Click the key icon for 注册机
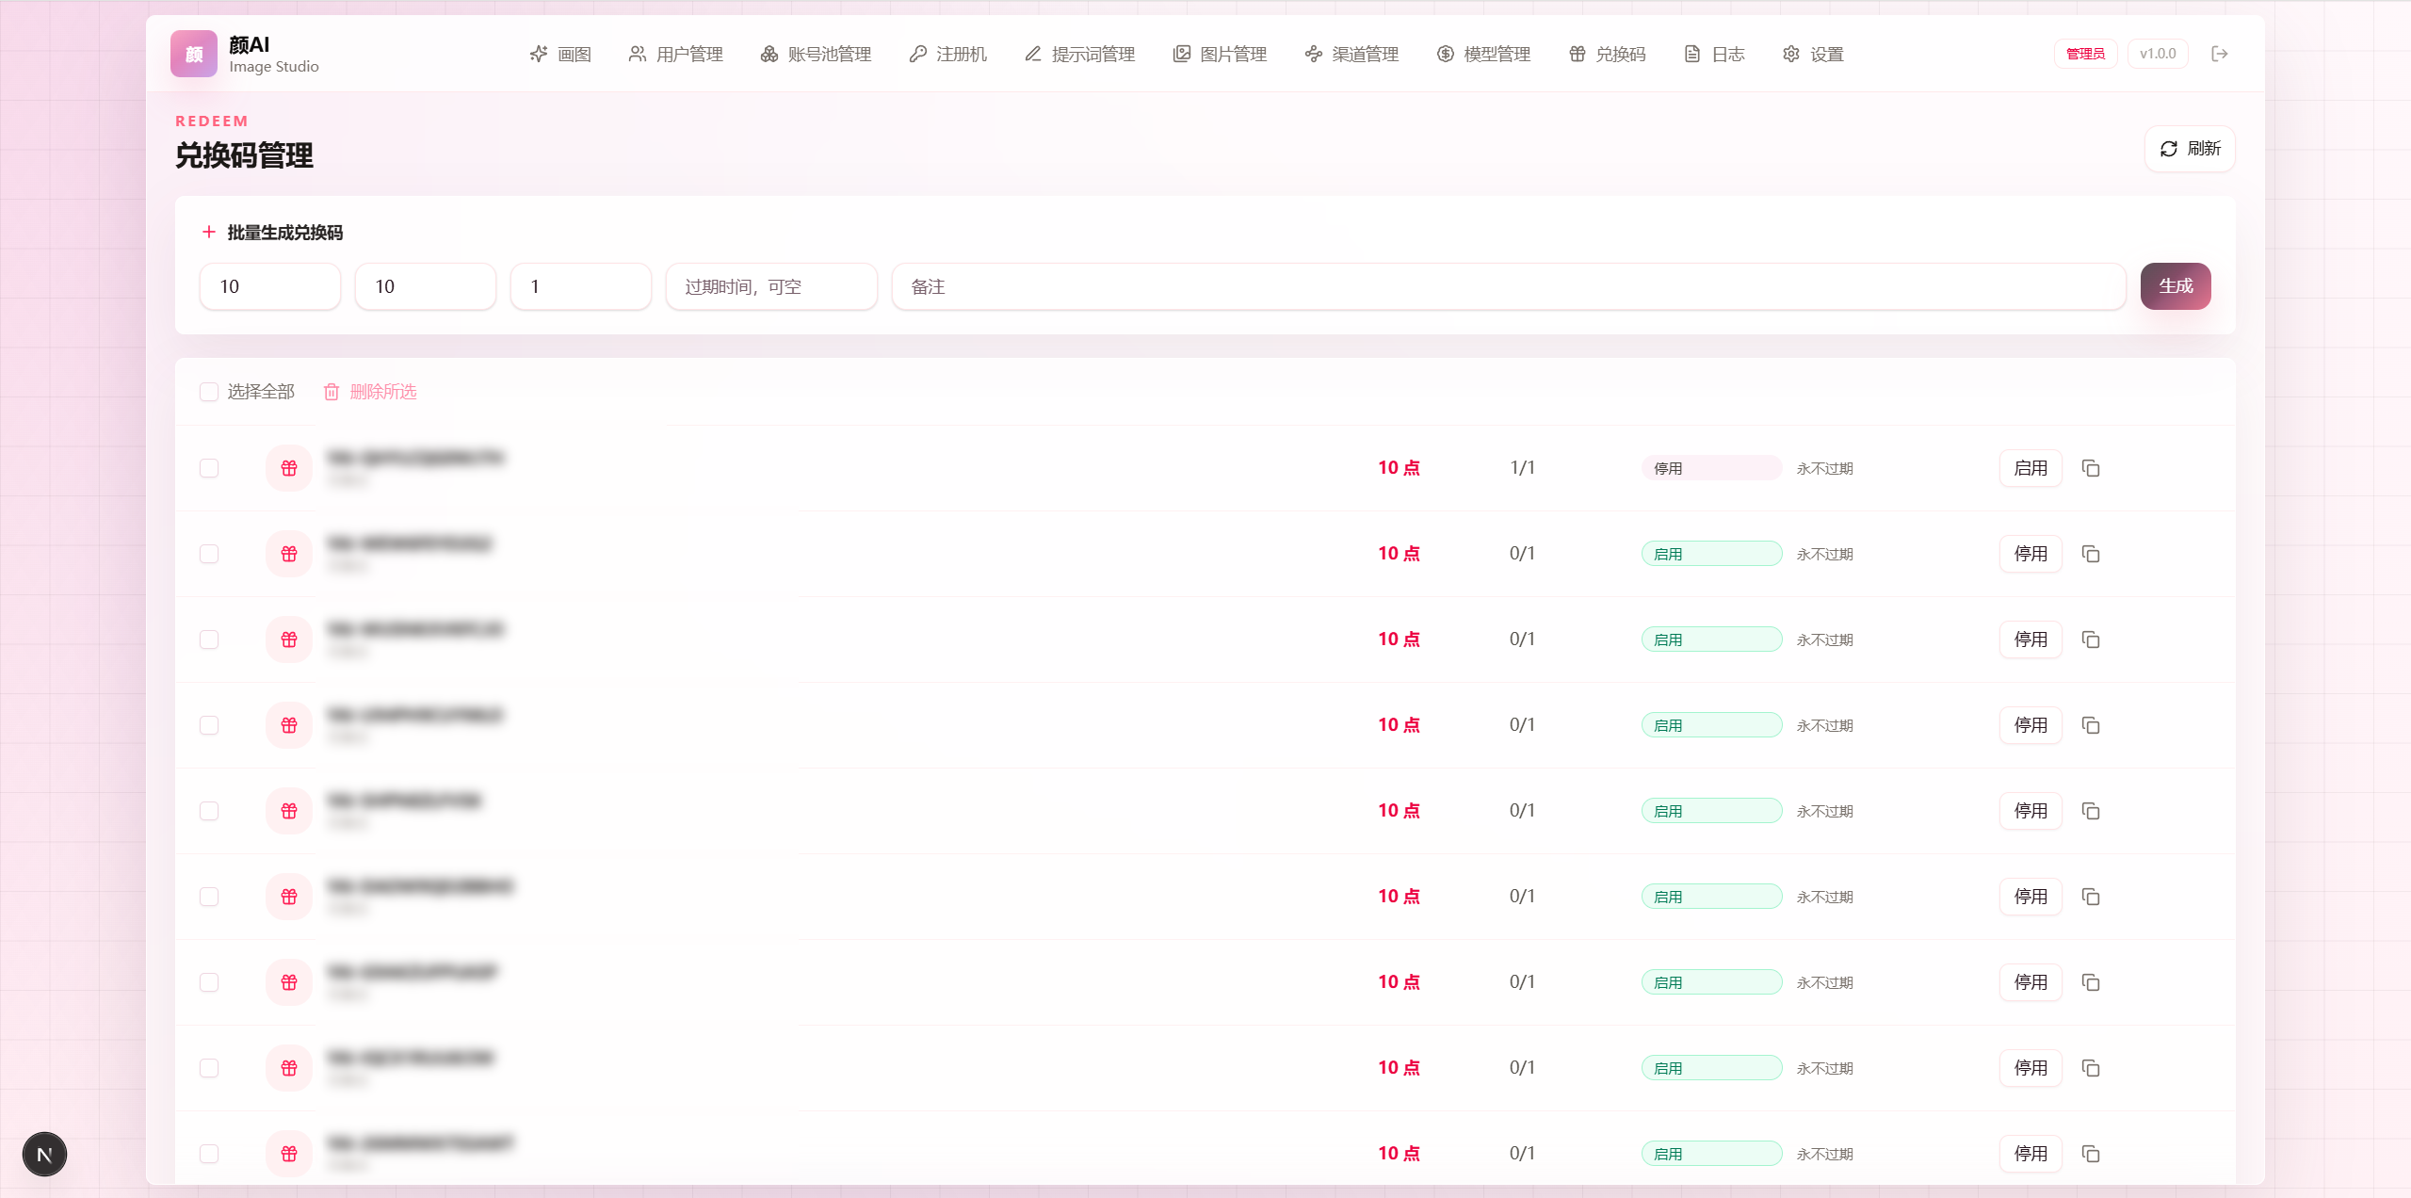 pos(917,54)
